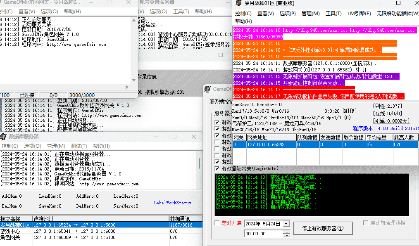Open 查看(V) menu in 角色网关 window
Image resolution: width=419 pixels, height=246 pixels.
(27, 12)
